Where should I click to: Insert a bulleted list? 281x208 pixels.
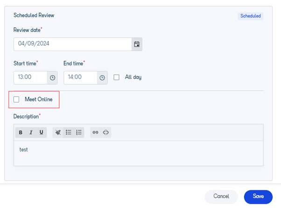[68, 132]
